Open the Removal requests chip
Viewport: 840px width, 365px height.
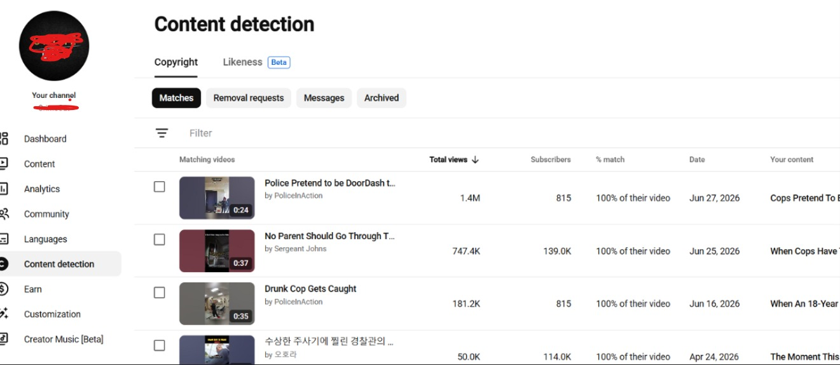click(249, 98)
